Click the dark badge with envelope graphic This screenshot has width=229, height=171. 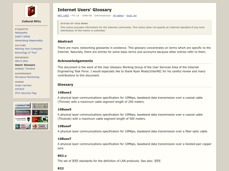40,112
